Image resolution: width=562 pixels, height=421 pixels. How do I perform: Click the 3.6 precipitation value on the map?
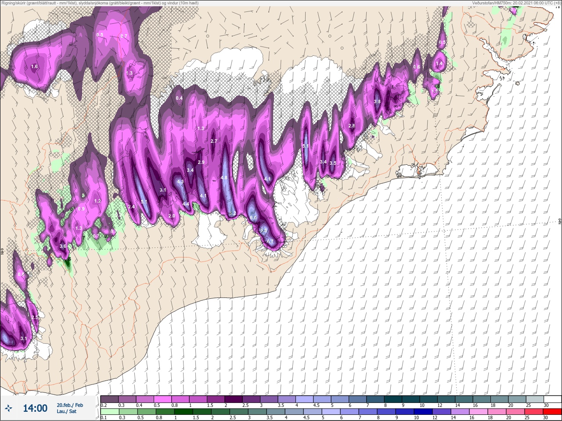click(x=63, y=247)
